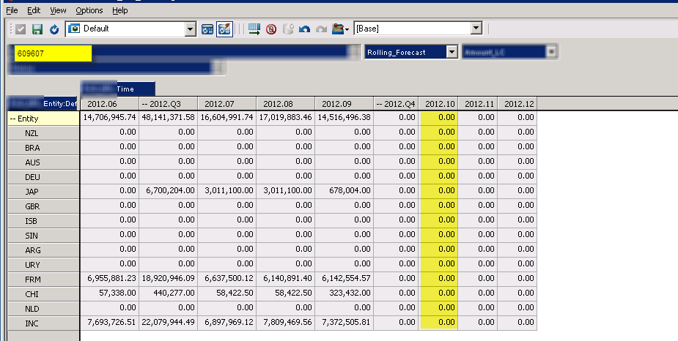
Task: Select the SIN row header
Action: [x=43, y=236]
